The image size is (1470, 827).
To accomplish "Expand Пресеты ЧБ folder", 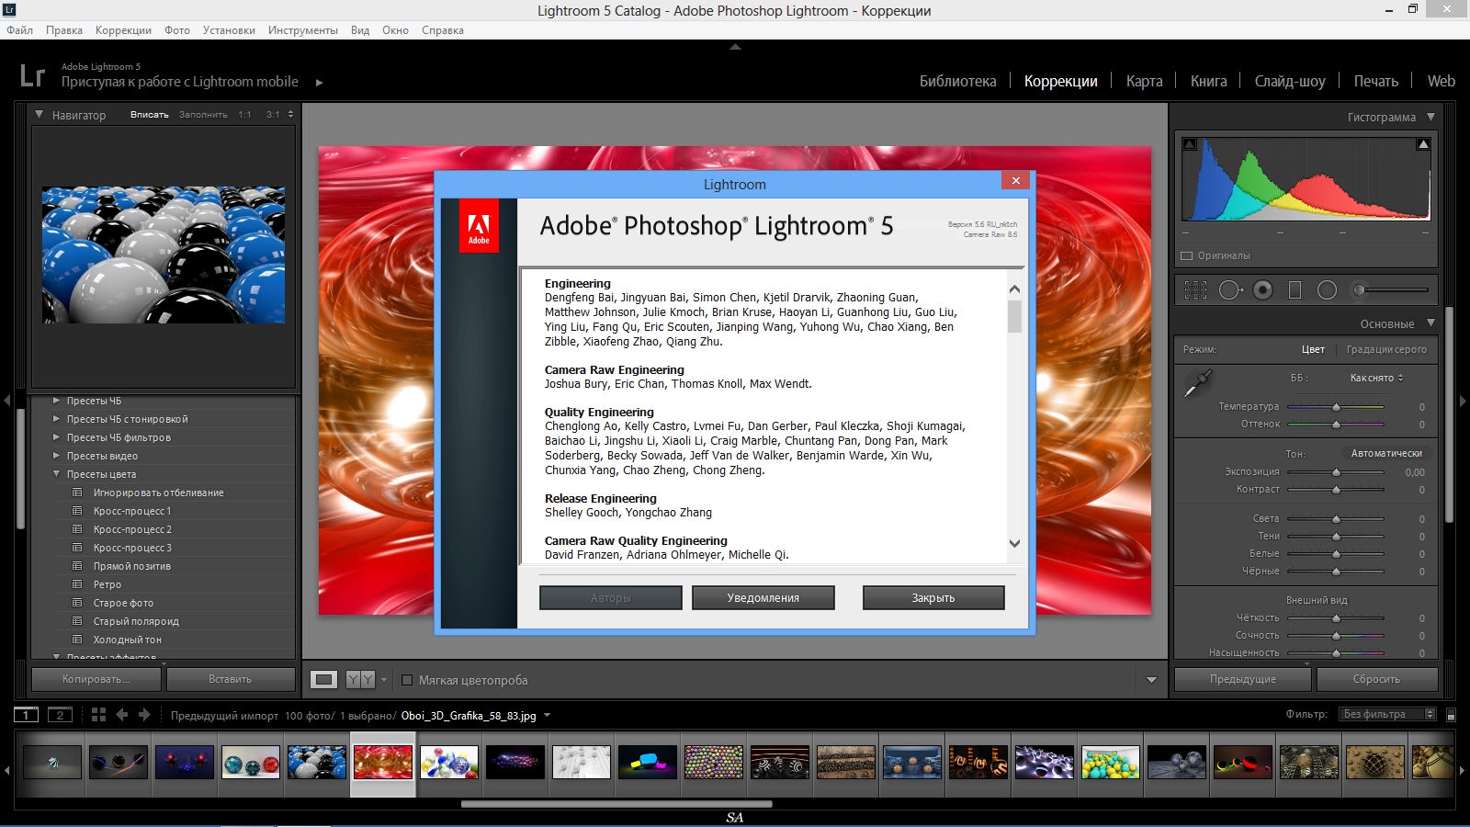I will click(56, 401).
